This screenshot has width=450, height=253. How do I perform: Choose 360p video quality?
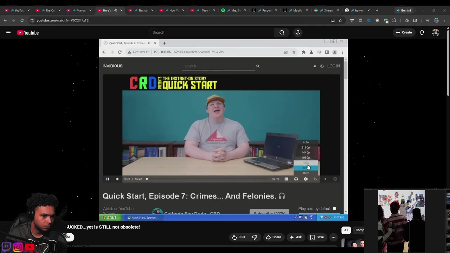[x=306, y=173]
